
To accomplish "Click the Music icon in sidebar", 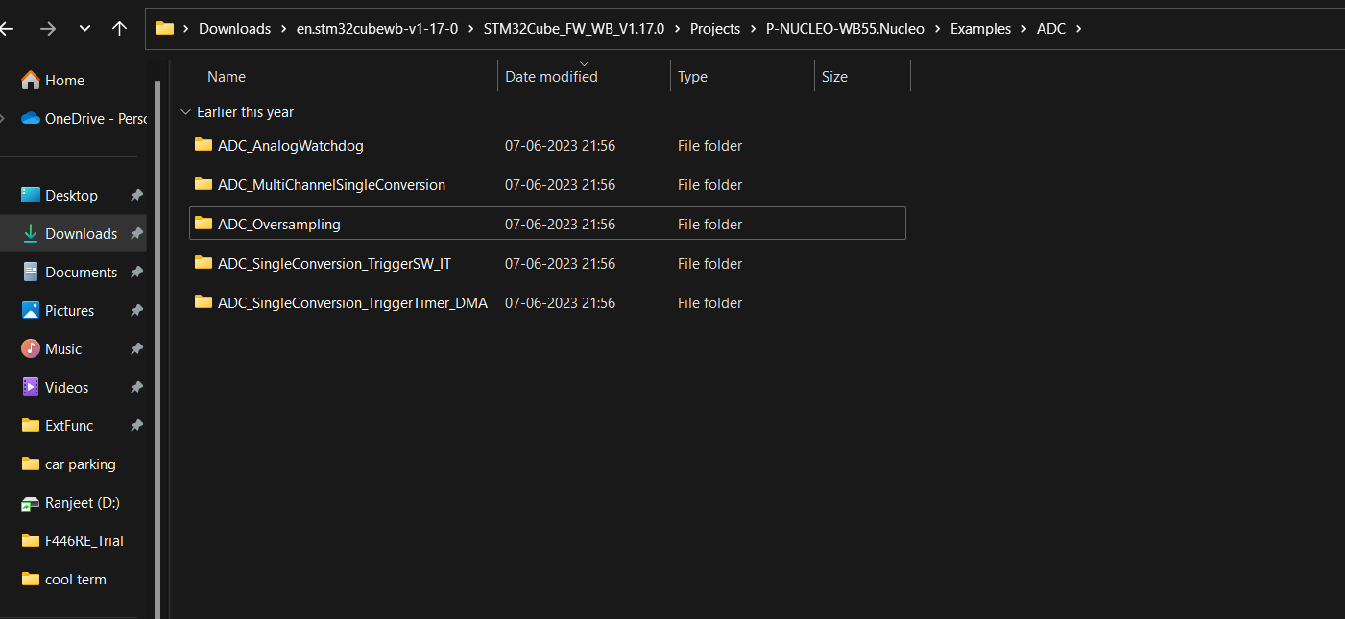I will pos(31,349).
